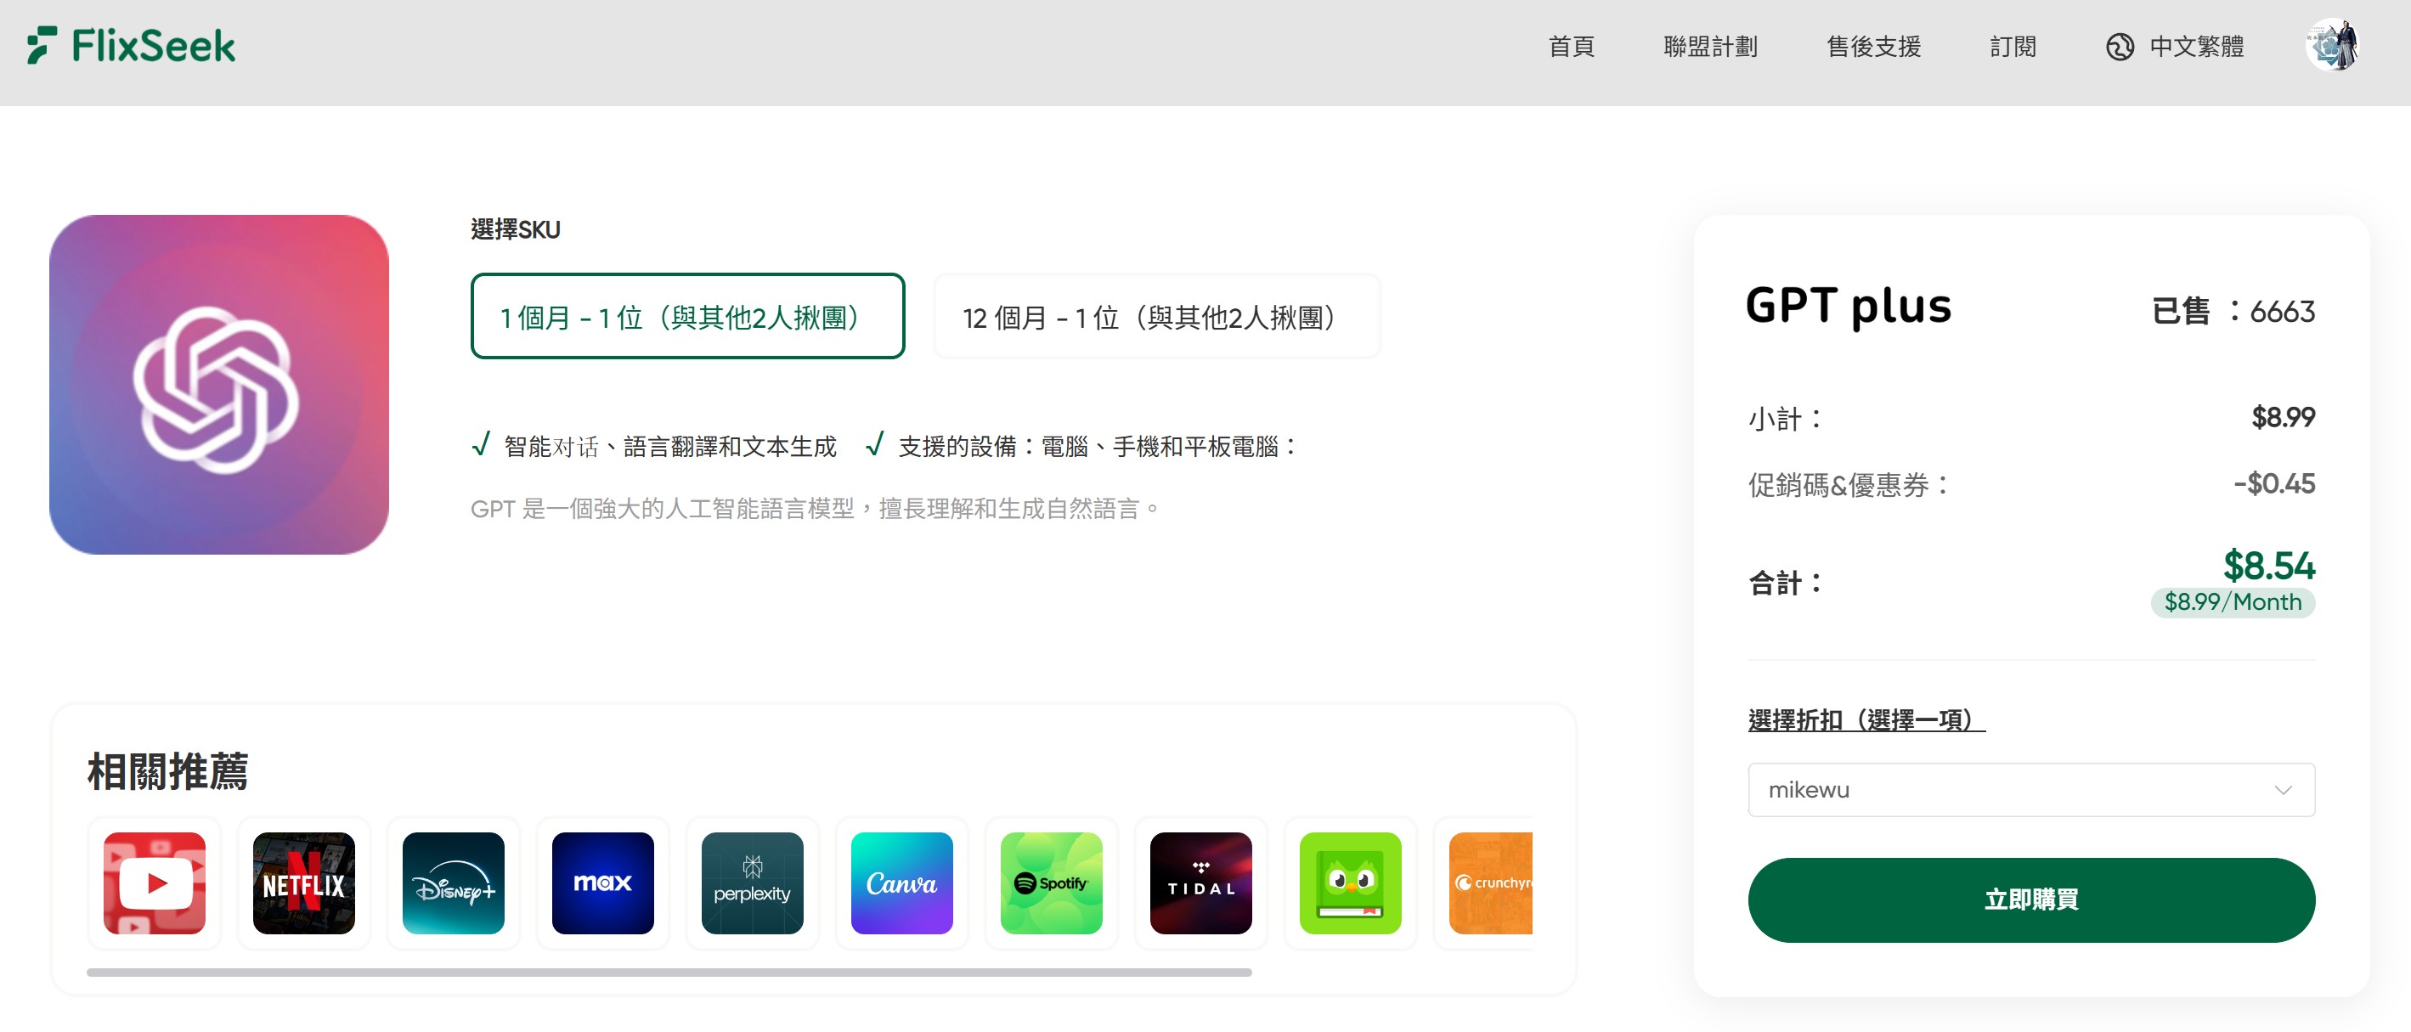The width and height of the screenshot is (2411, 1032).
Task: Open the 聯盟計劃 menu item
Action: (x=1710, y=46)
